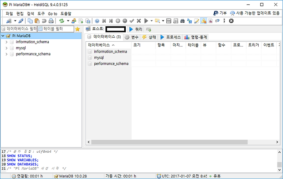Click the load SQL file folder icon
The height and width of the screenshot is (179, 283).
point(157,21)
